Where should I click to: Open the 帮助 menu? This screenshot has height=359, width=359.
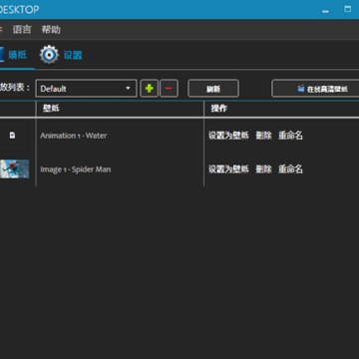(51, 30)
